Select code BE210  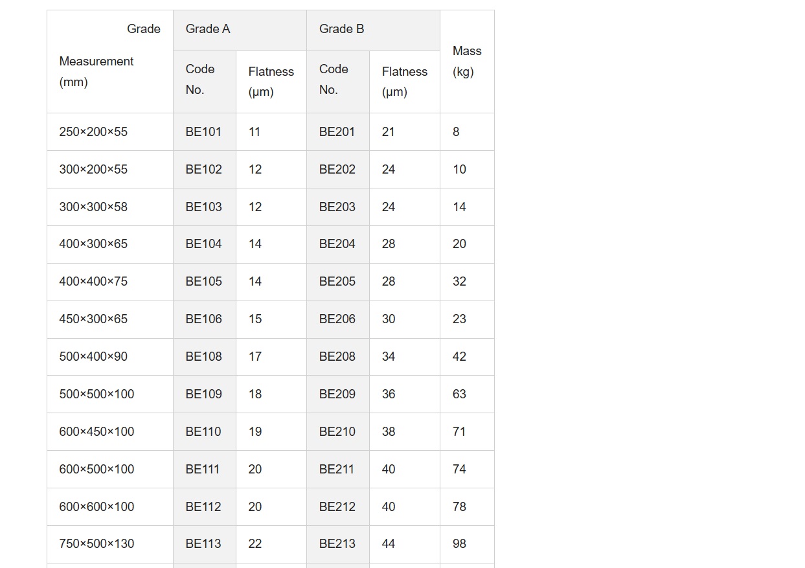[338, 431]
